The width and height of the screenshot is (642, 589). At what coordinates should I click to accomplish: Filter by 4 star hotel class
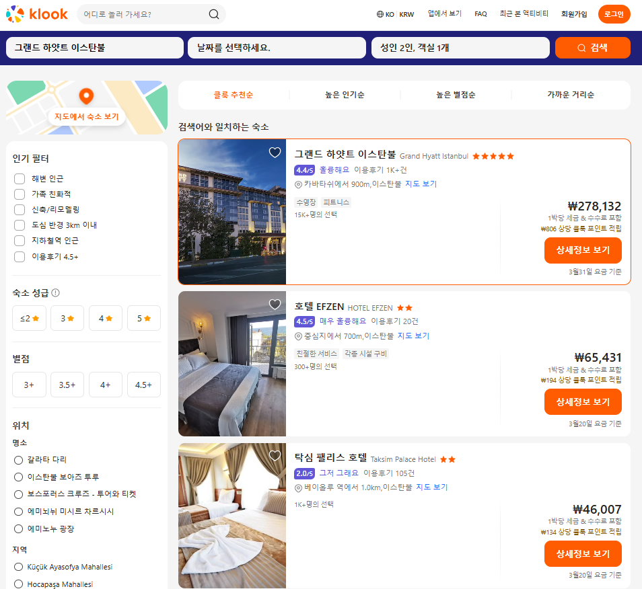(x=106, y=318)
